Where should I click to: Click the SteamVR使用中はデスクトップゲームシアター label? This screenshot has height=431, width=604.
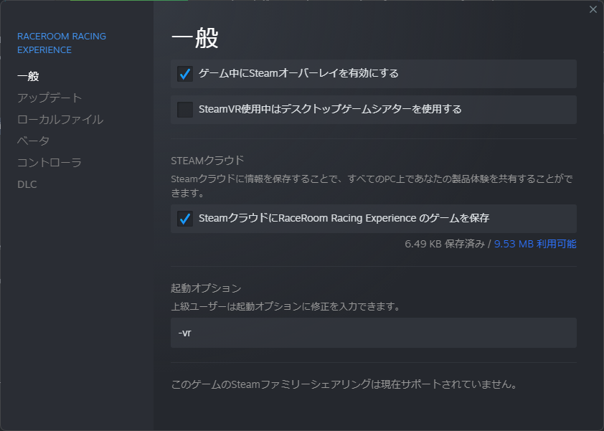click(x=330, y=110)
